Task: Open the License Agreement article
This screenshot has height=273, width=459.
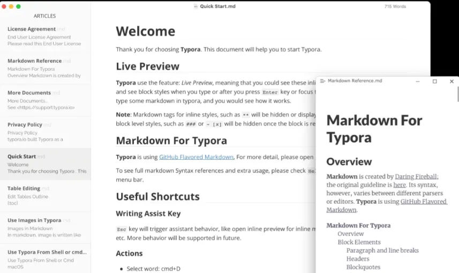Action: (46, 36)
